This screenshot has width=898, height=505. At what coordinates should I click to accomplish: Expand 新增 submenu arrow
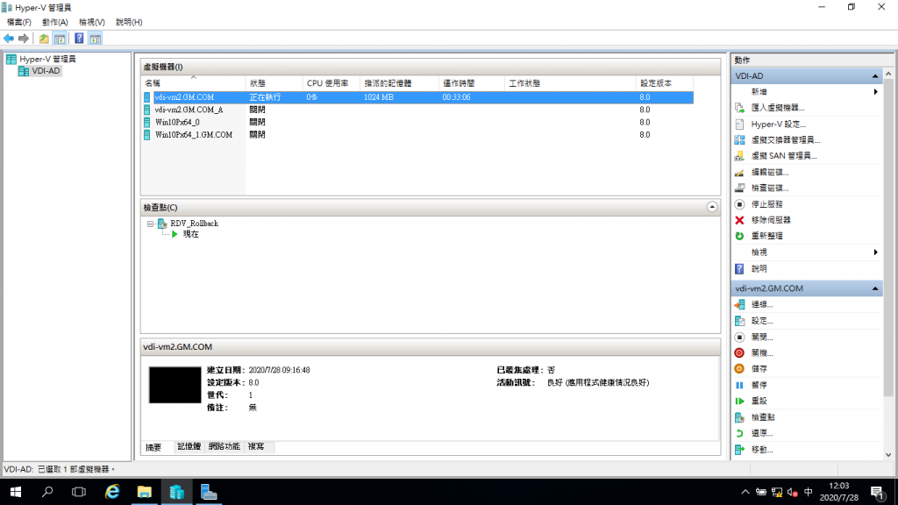point(875,91)
